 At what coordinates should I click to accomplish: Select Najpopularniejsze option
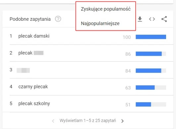click(100, 23)
